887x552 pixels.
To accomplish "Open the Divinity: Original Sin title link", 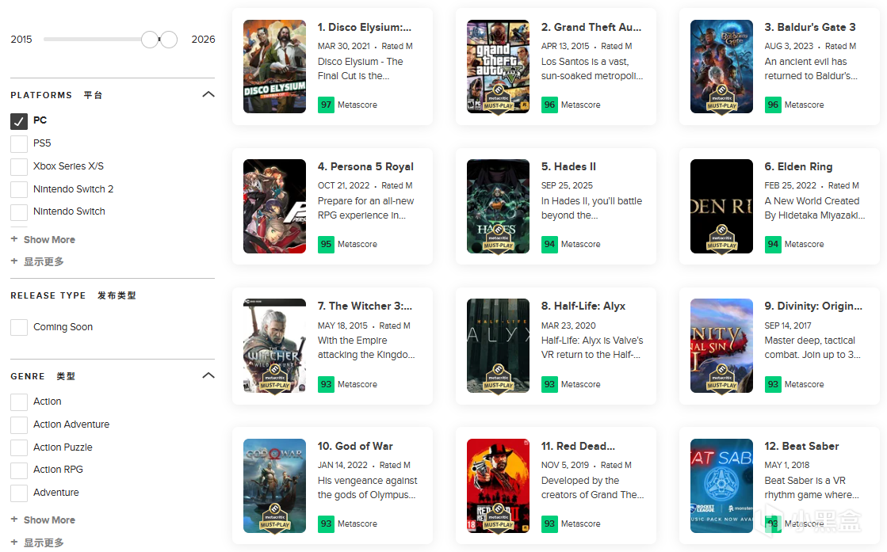I will tap(813, 306).
